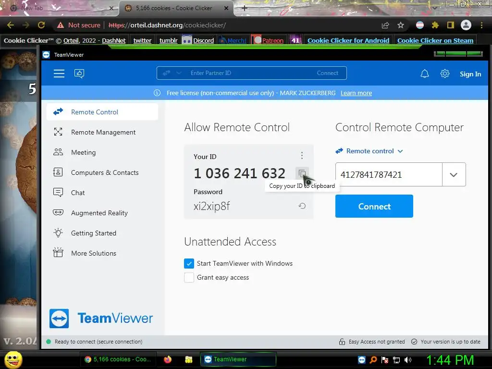The height and width of the screenshot is (369, 492).
Task: Click the Computers & Contacts icon
Action: coord(58,172)
